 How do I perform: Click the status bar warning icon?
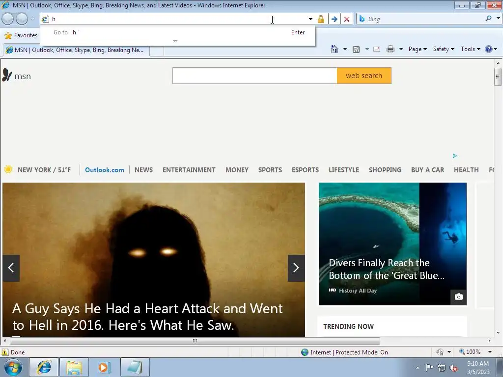[5, 352]
